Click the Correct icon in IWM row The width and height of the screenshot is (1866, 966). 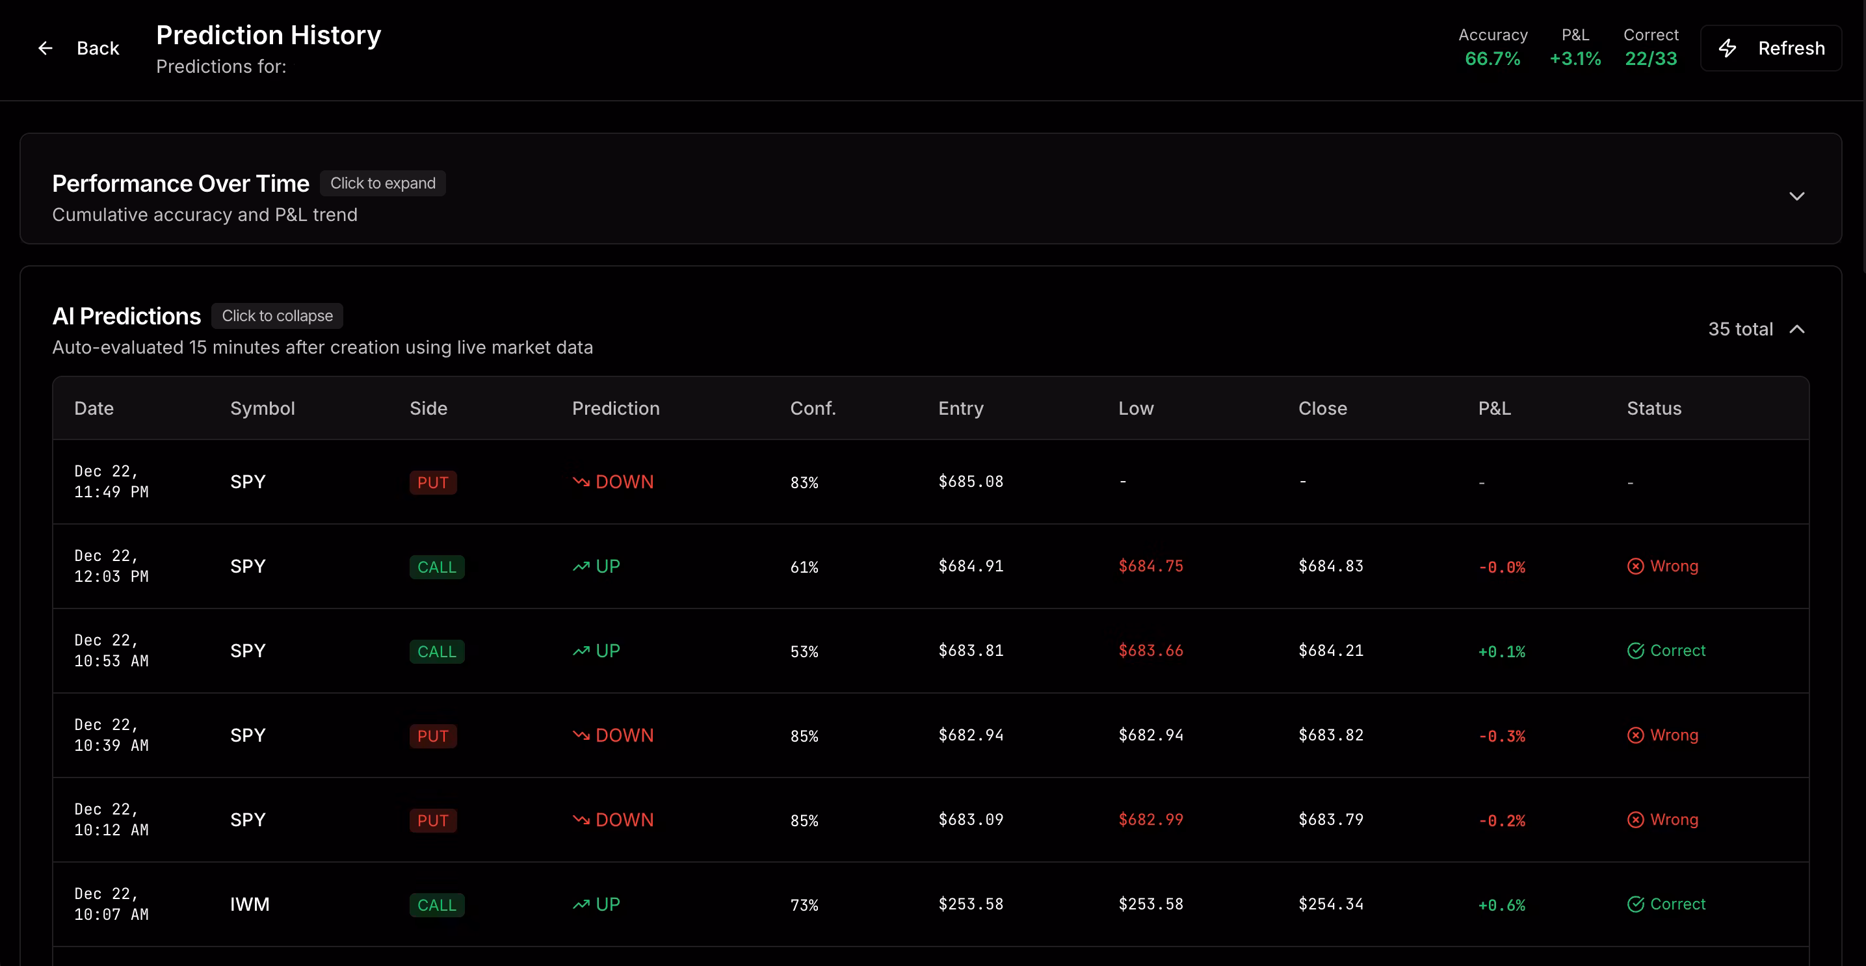pos(1635,904)
